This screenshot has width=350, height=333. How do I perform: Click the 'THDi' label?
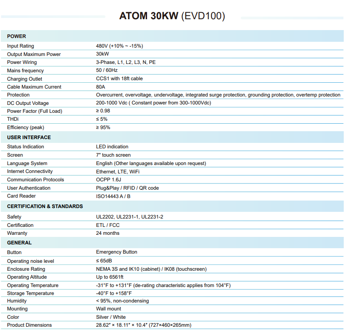click(13, 119)
